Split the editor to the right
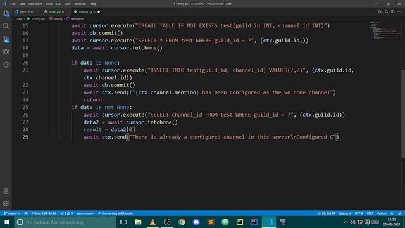 coord(392,12)
